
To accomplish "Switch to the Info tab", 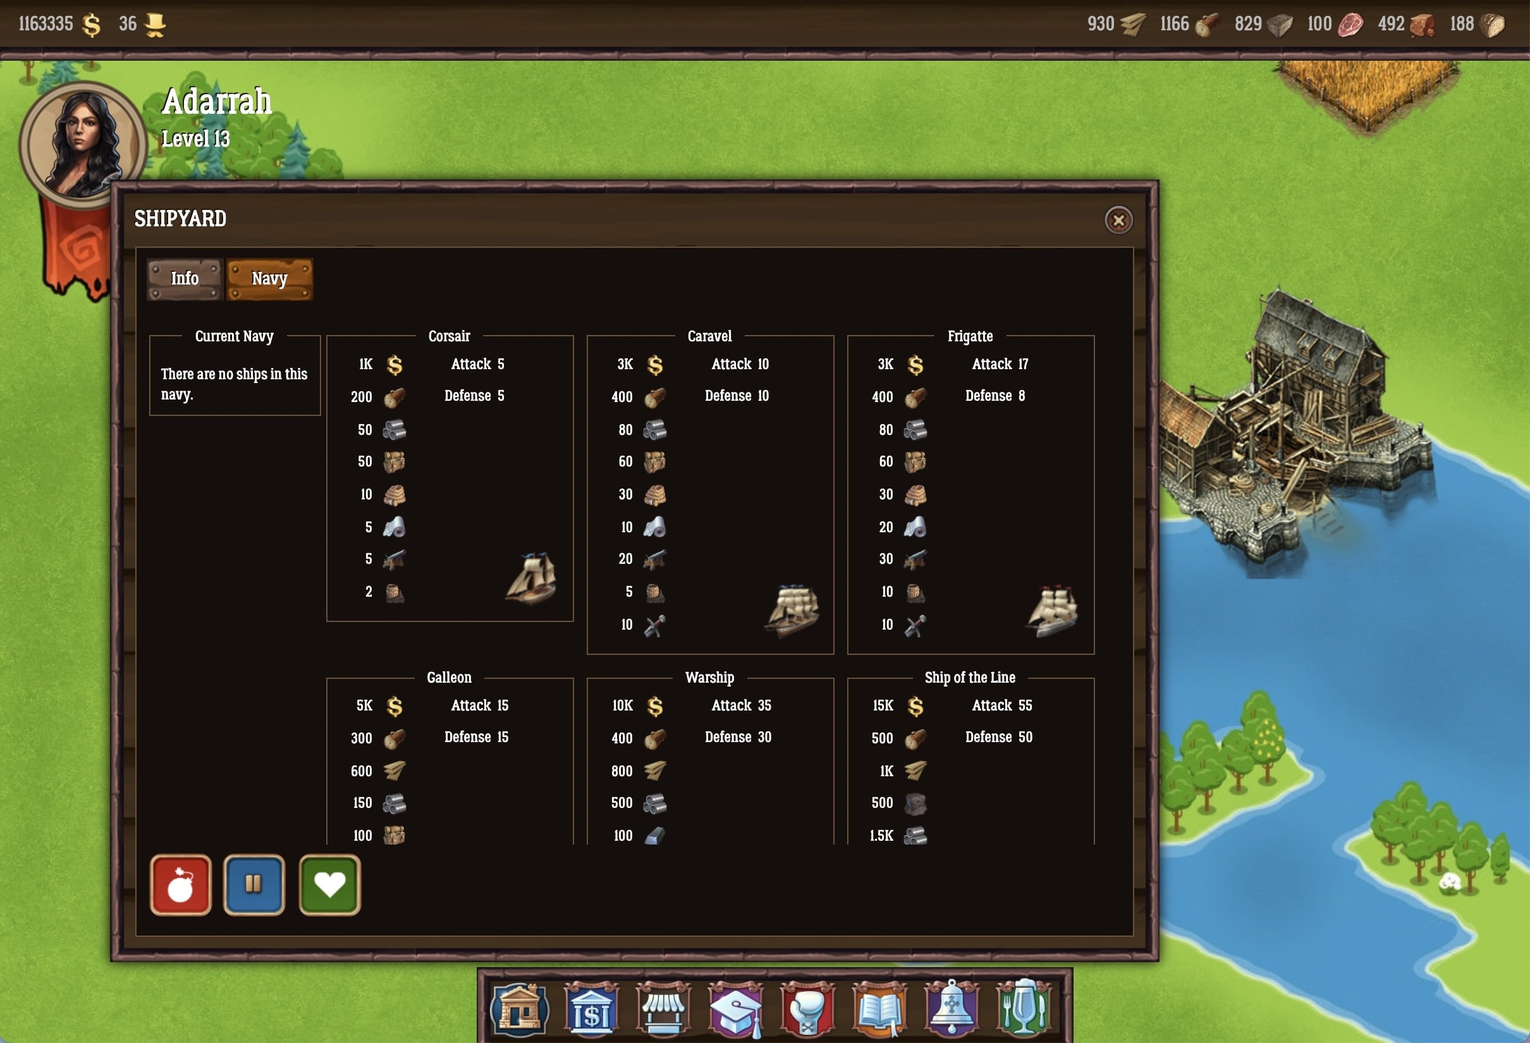I will [185, 279].
